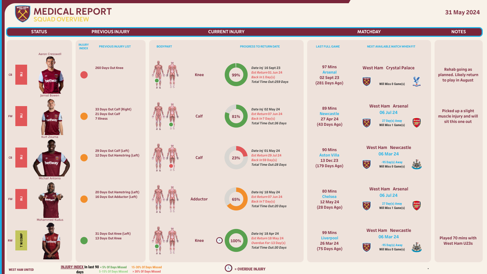Click the "31 May 2024" report date

[462, 13]
